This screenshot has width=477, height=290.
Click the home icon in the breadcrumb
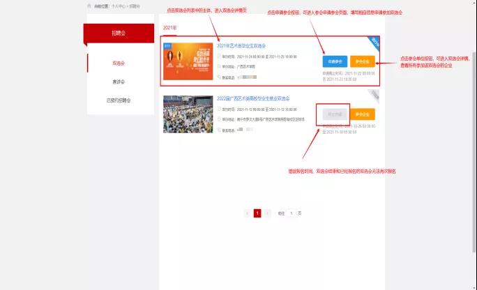click(x=89, y=5)
